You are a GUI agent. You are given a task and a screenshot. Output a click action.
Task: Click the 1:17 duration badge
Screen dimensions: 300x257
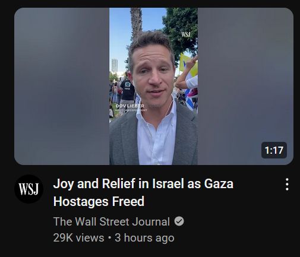[x=274, y=150]
